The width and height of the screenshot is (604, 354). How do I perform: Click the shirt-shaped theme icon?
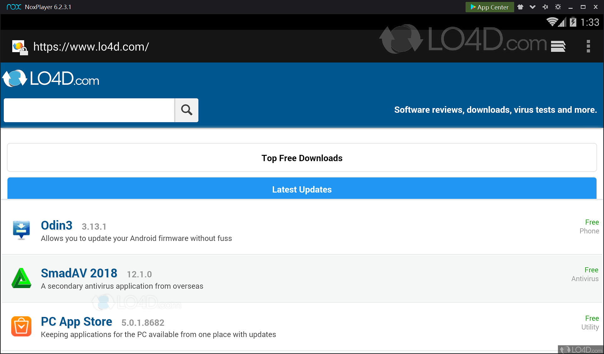tap(520, 7)
